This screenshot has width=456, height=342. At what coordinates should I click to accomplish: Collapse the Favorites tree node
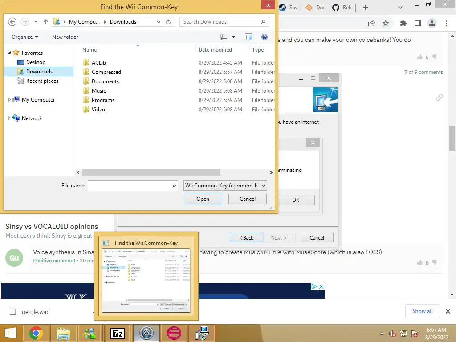coord(9,53)
